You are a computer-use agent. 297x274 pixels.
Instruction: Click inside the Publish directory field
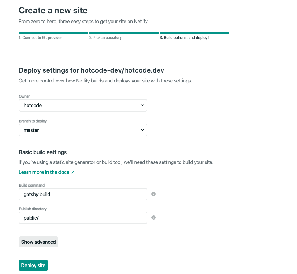(x=83, y=217)
